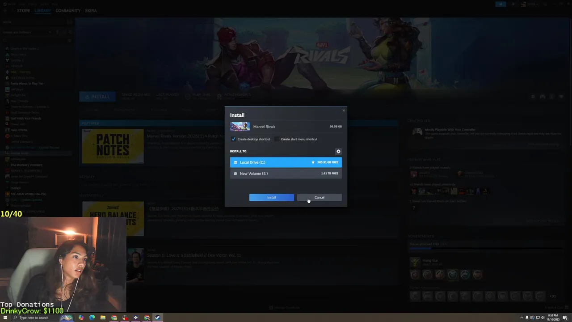Cancel the Marvel Rivals install dialog

click(x=319, y=197)
